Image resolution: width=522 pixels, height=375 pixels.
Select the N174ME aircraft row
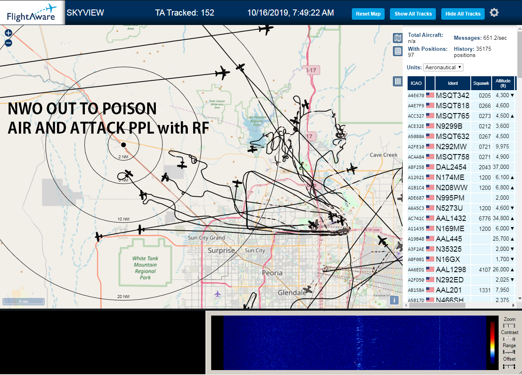461,177
